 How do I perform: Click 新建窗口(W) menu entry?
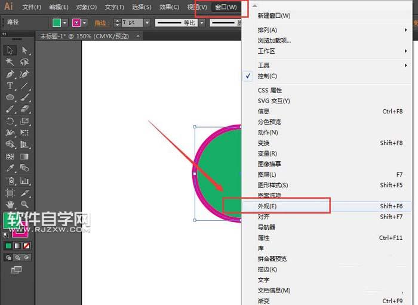pyautogui.click(x=327, y=16)
